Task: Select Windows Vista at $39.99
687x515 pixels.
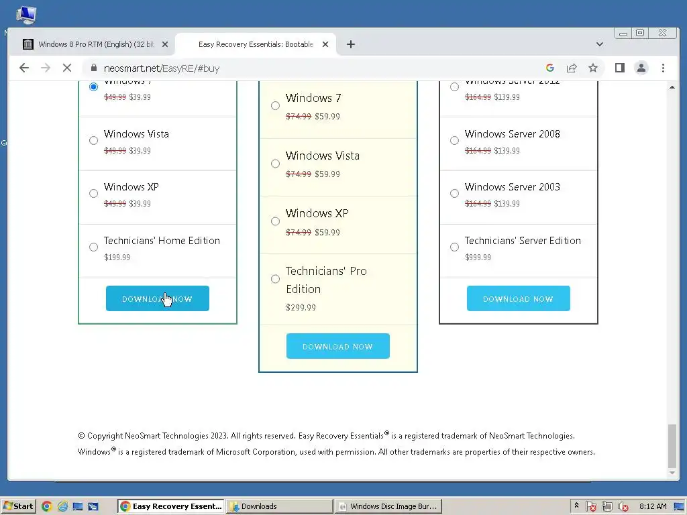Action: point(93,141)
